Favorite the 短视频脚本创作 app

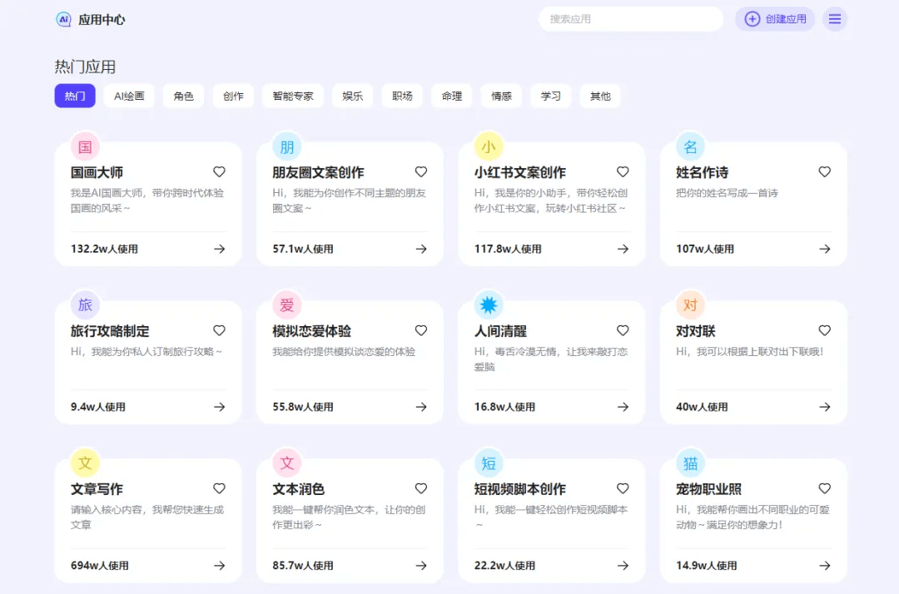pos(623,488)
